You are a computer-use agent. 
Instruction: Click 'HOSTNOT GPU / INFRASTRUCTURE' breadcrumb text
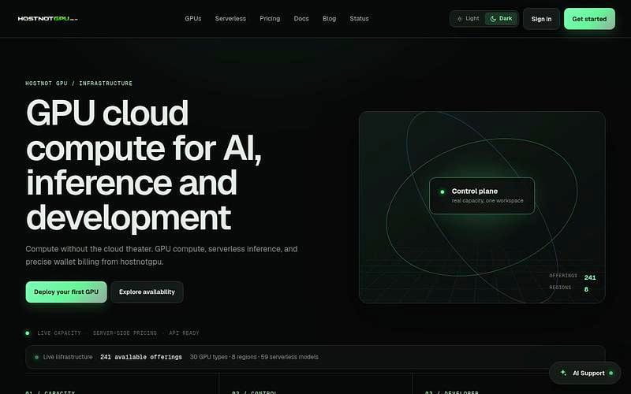(x=79, y=84)
